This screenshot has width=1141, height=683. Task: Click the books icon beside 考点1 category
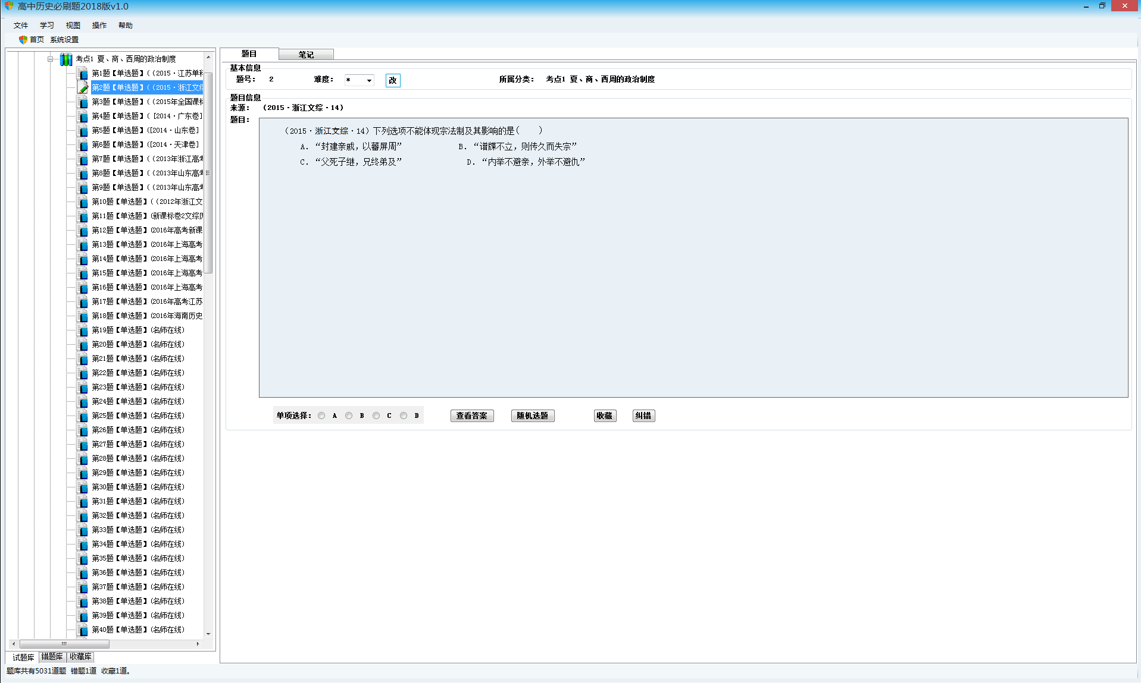click(x=66, y=59)
